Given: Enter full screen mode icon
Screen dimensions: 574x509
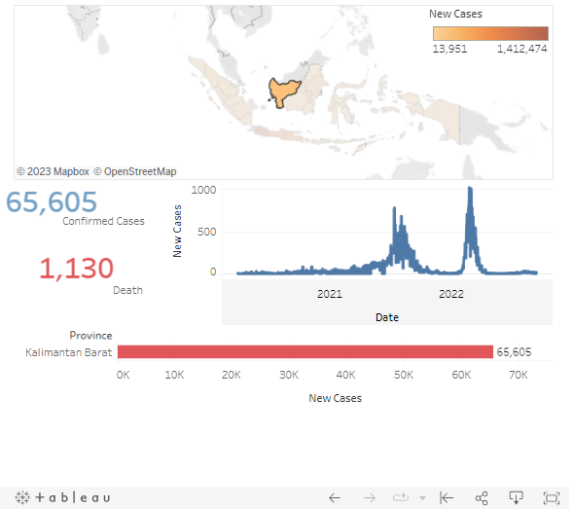Looking at the screenshot, I should 552,498.
